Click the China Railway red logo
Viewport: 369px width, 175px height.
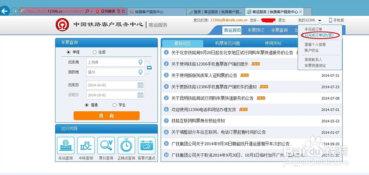(62, 25)
